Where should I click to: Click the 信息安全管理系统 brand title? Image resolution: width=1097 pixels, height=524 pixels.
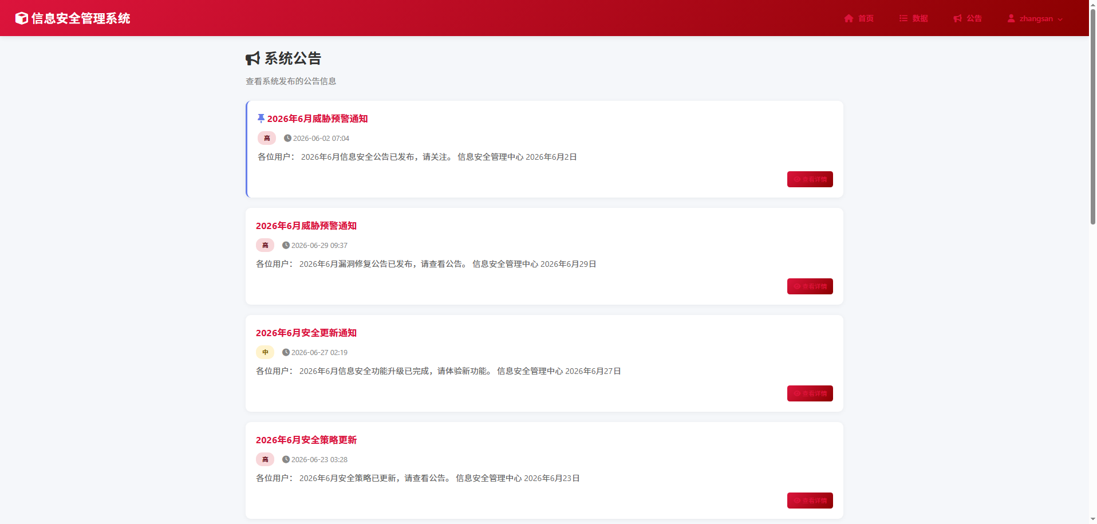coord(81,18)
